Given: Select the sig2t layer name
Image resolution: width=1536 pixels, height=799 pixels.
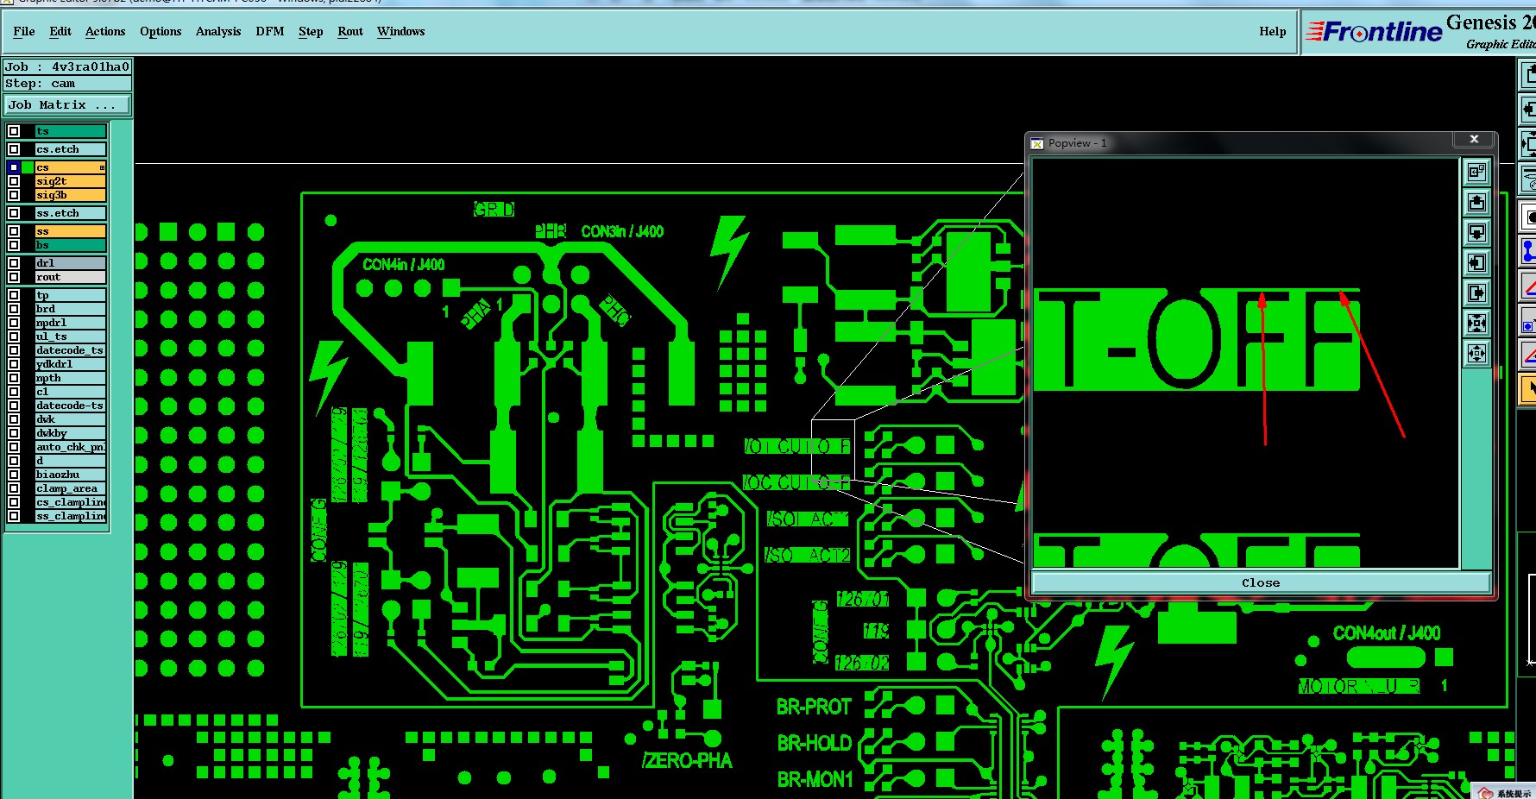Looking at the screenshot, I should click(x=71, y=181).
